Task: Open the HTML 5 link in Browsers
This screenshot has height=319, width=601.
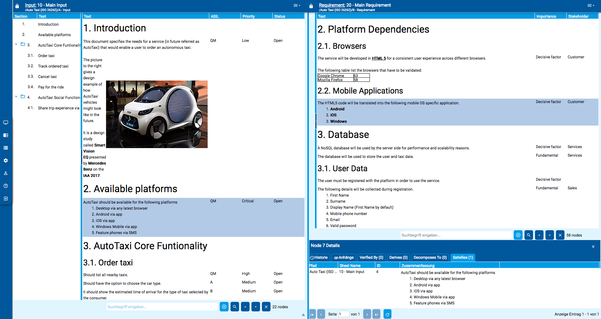Action: point(379,58)
